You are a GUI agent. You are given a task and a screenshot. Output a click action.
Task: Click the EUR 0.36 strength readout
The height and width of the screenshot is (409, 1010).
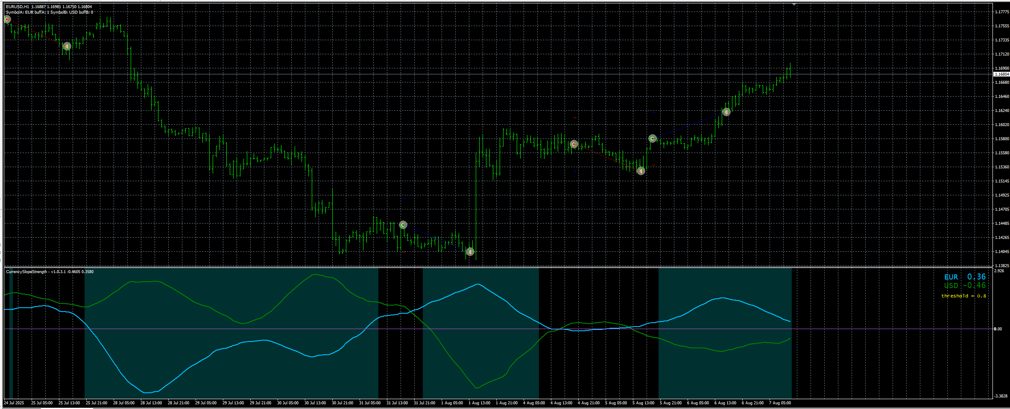pos(965,277)
